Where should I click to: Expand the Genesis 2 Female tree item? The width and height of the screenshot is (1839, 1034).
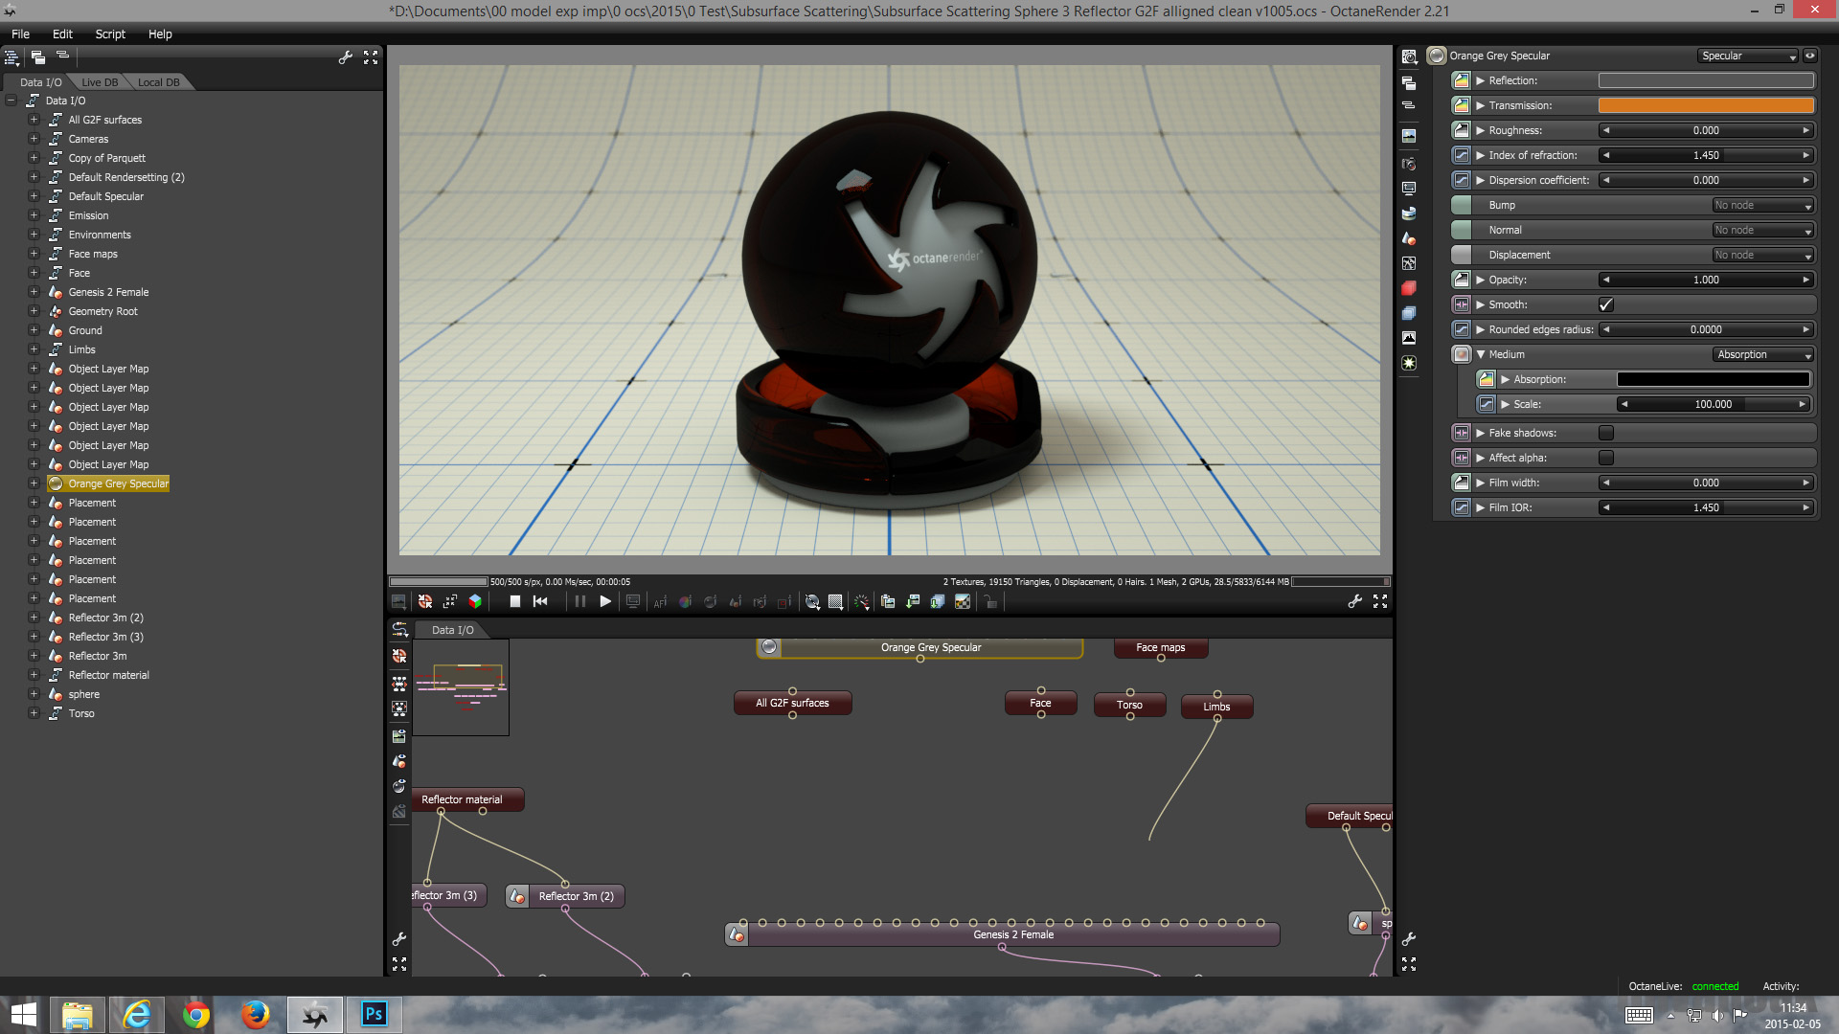pyautogui.click(x=34, y=292)
